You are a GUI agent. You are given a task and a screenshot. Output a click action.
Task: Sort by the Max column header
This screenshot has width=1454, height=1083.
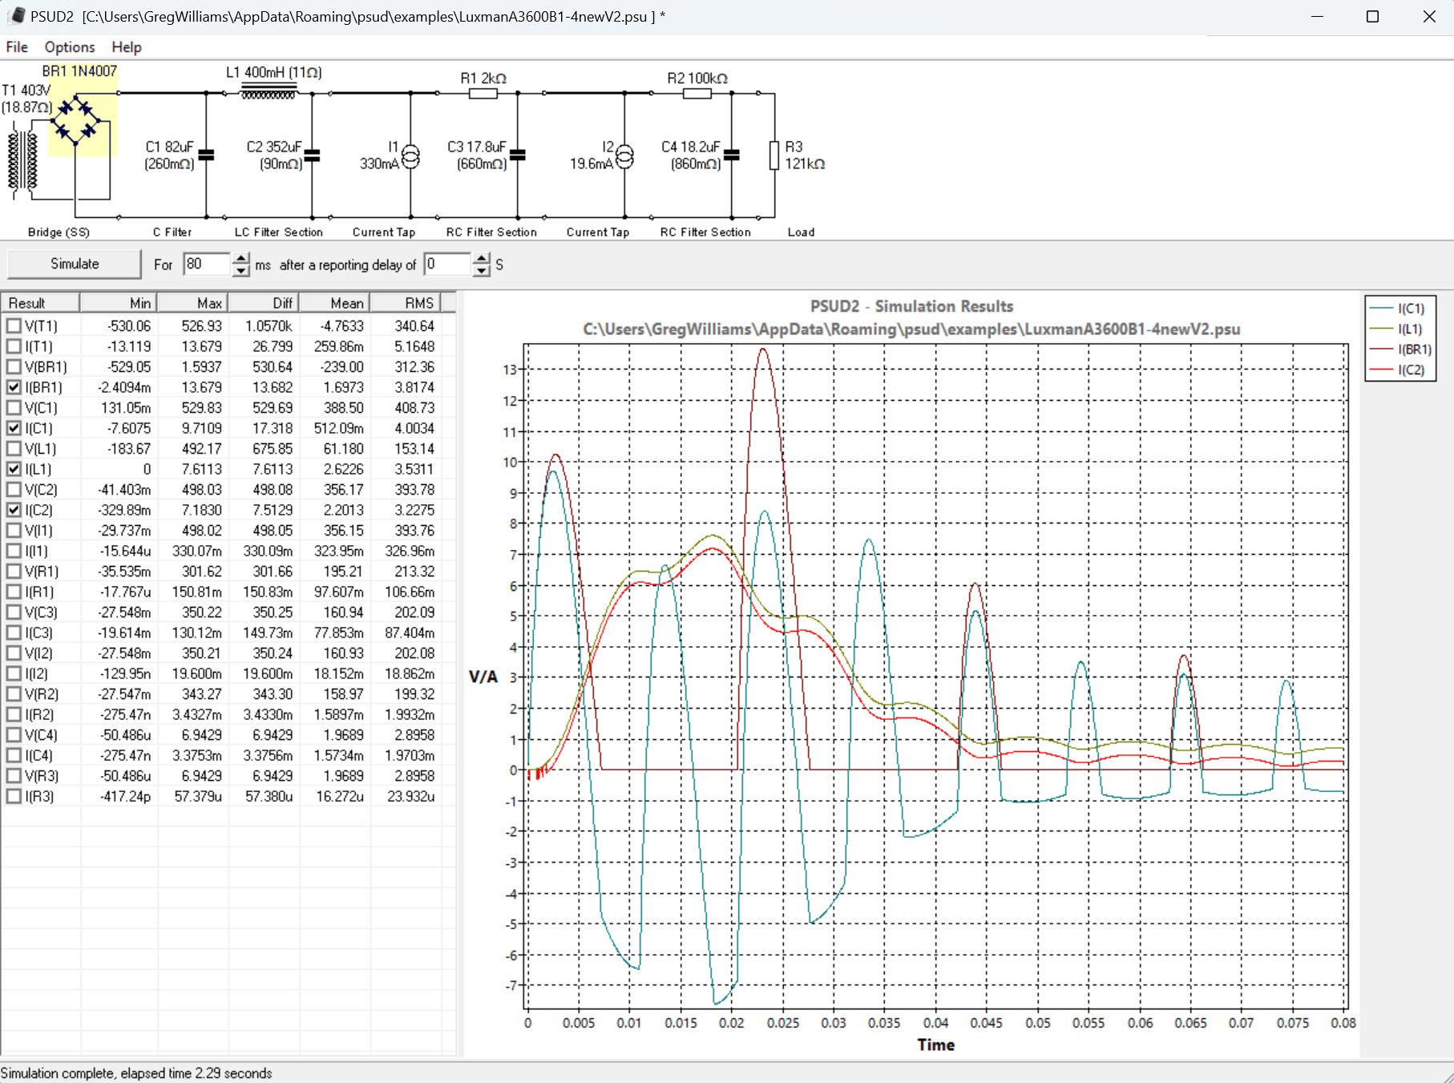coord(192,303)
